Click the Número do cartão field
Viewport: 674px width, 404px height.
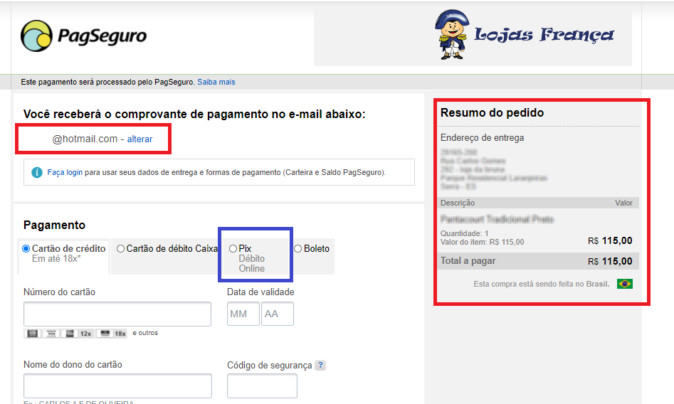tap(117, 314)
